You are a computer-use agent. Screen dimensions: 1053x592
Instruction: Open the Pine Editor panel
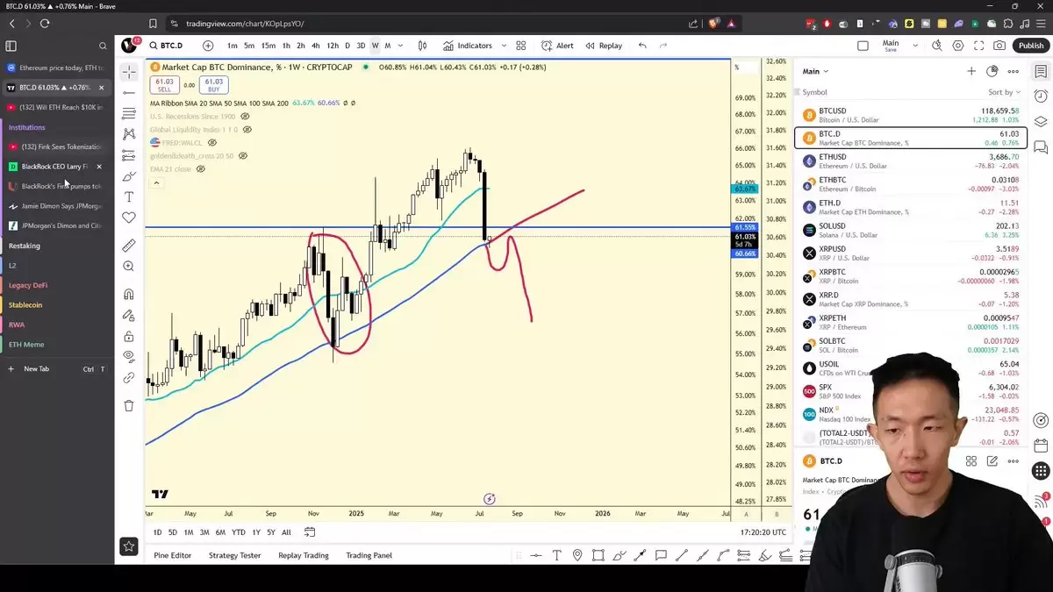click(173, 555)
